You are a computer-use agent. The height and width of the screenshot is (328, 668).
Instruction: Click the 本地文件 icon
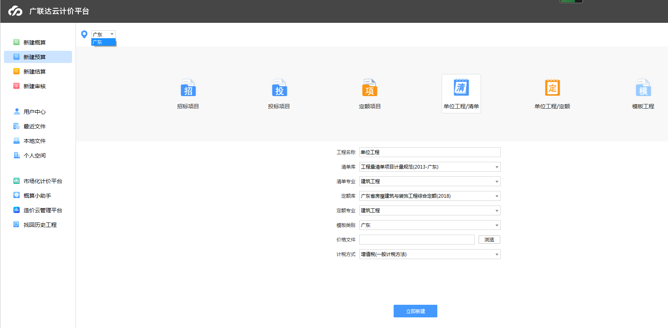coord(17,141)
